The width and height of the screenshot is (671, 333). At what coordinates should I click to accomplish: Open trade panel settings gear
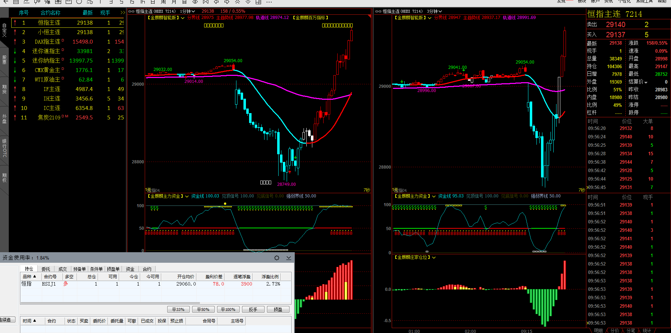pos(277,258)
